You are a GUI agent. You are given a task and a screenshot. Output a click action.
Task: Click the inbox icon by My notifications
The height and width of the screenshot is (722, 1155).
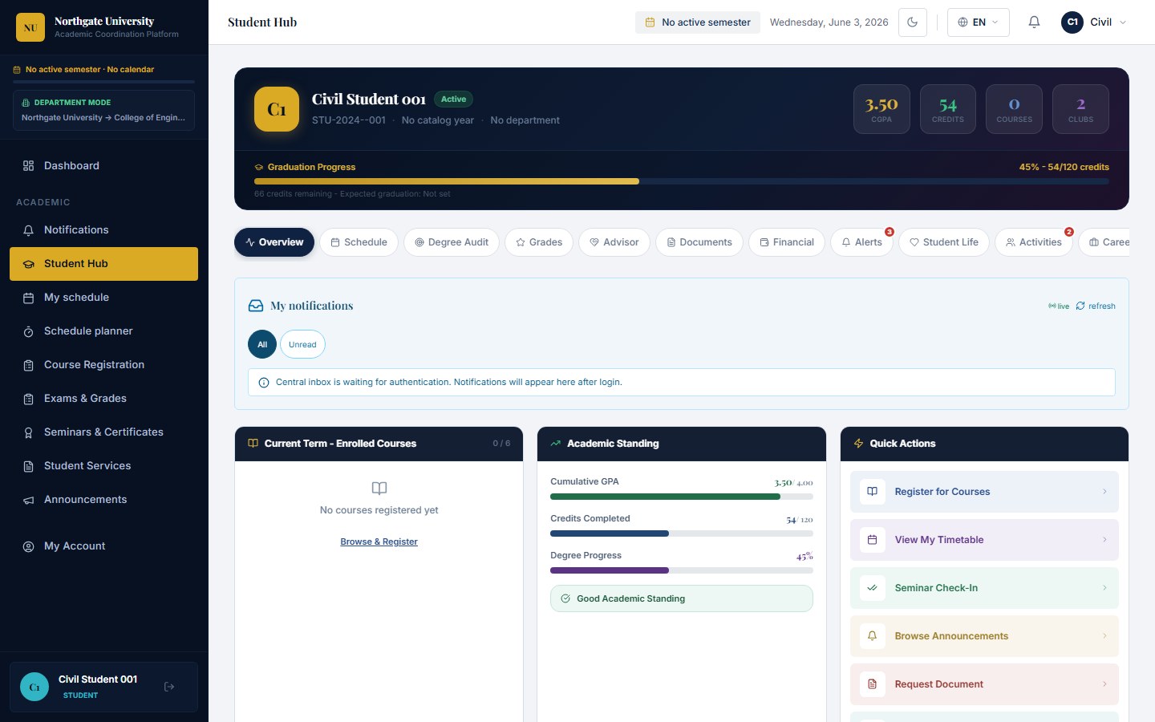pyautogui.click(x=256, y=306)
